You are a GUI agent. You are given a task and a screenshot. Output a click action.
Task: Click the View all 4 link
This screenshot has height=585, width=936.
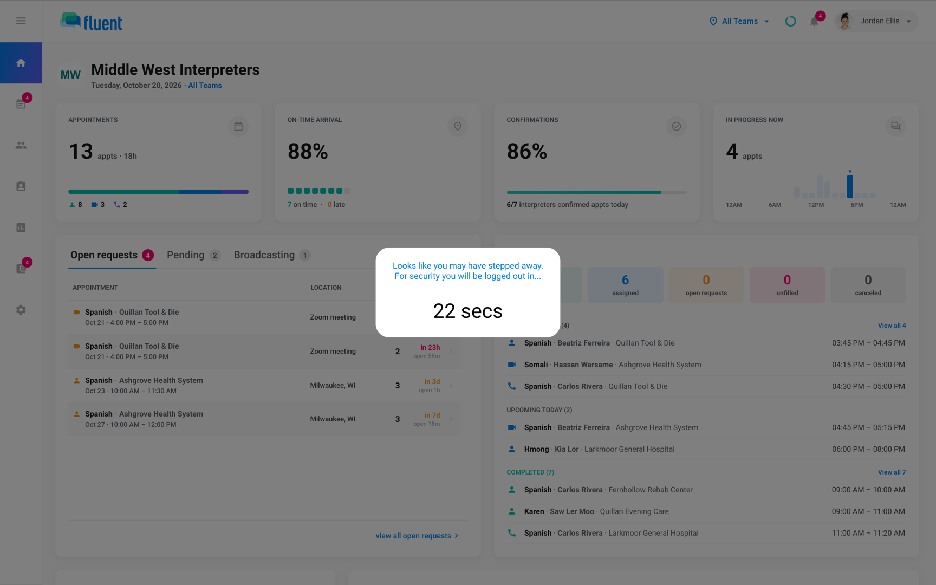pos(892,326)
